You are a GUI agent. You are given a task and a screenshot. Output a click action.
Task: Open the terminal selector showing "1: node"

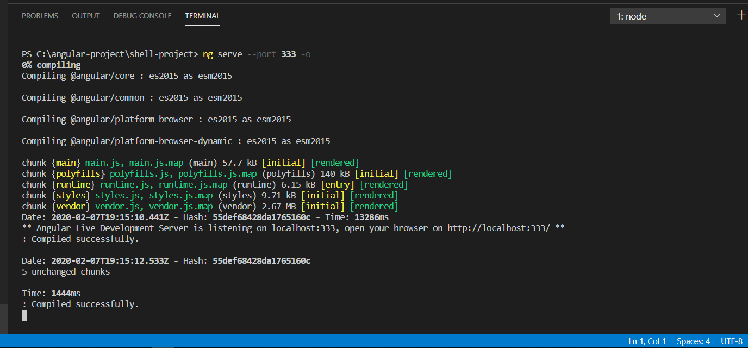click(x=668, y=15)
